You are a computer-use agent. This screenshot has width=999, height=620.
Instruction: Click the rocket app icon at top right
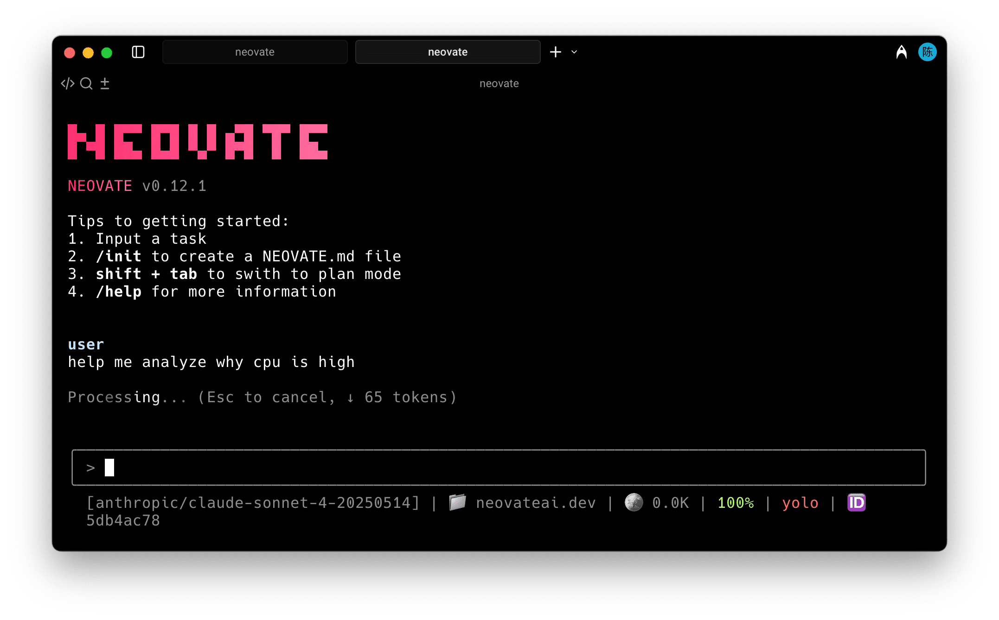(x=901, y=52)
